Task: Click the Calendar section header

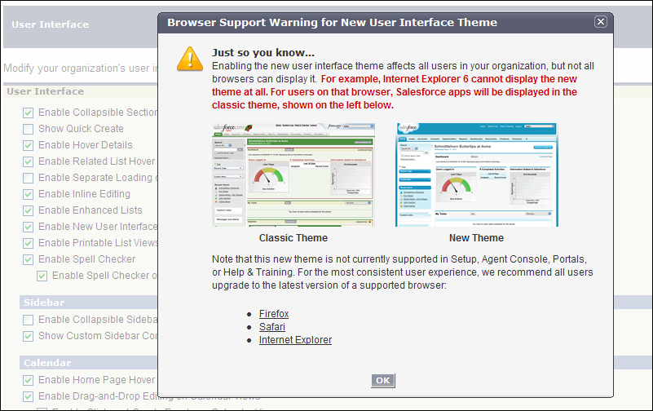Action: [88, 363]
